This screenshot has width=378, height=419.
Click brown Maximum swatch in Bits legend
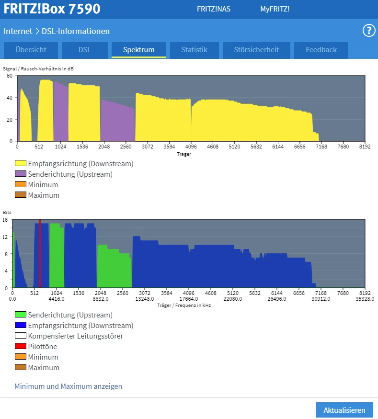[x=21, y=367]
